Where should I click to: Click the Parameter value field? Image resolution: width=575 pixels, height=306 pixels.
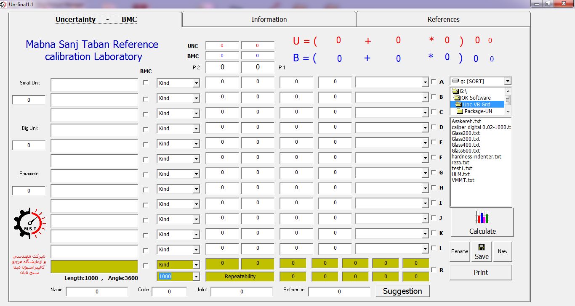click(29, 191)
